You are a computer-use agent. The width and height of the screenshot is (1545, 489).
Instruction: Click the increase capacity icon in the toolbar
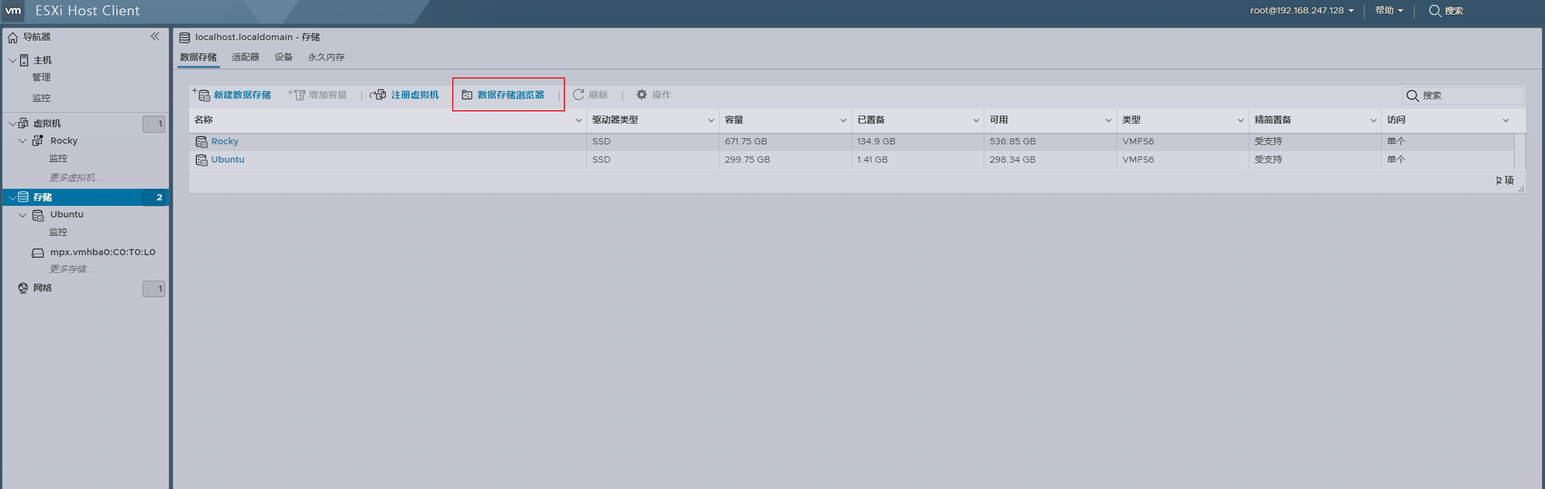pyautogui.click(x=297, y=94)
